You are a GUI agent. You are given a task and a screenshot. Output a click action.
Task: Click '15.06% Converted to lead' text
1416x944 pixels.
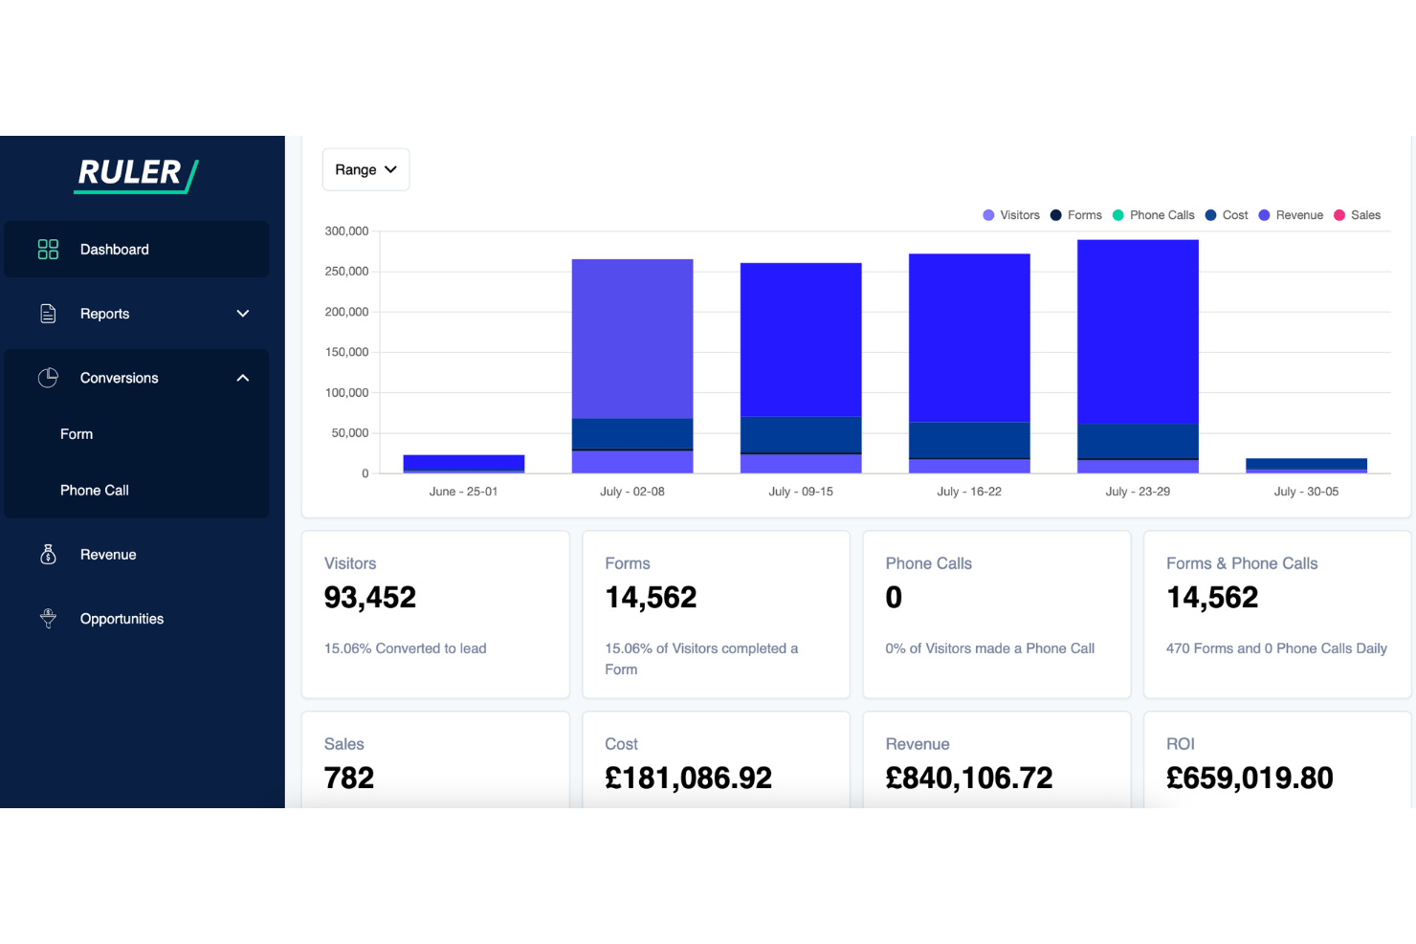[406, 648]
